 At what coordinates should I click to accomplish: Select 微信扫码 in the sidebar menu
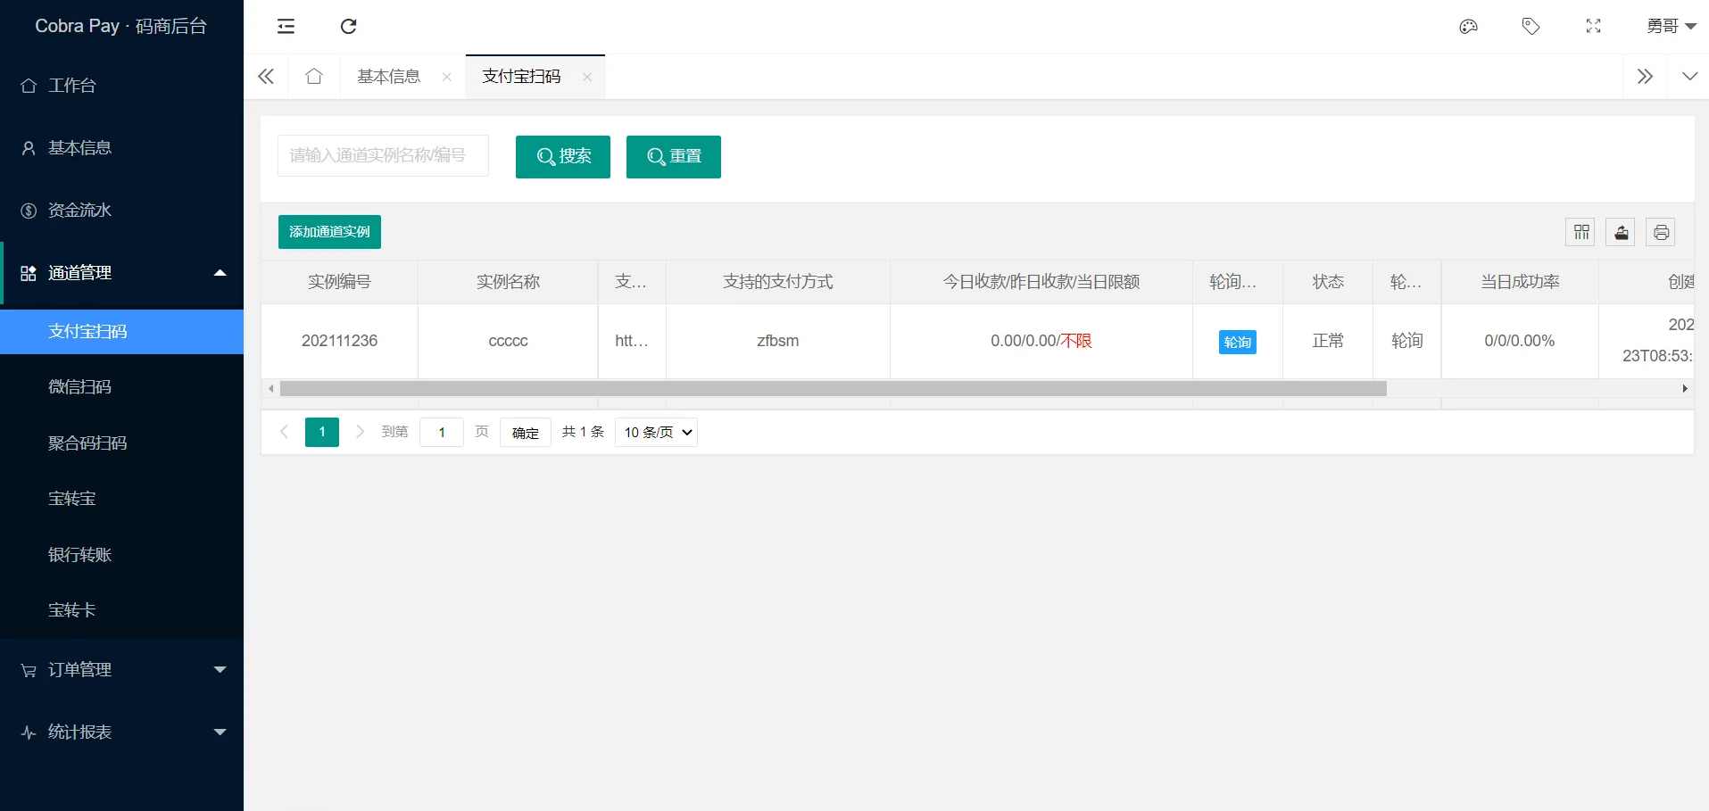point(80,387)
